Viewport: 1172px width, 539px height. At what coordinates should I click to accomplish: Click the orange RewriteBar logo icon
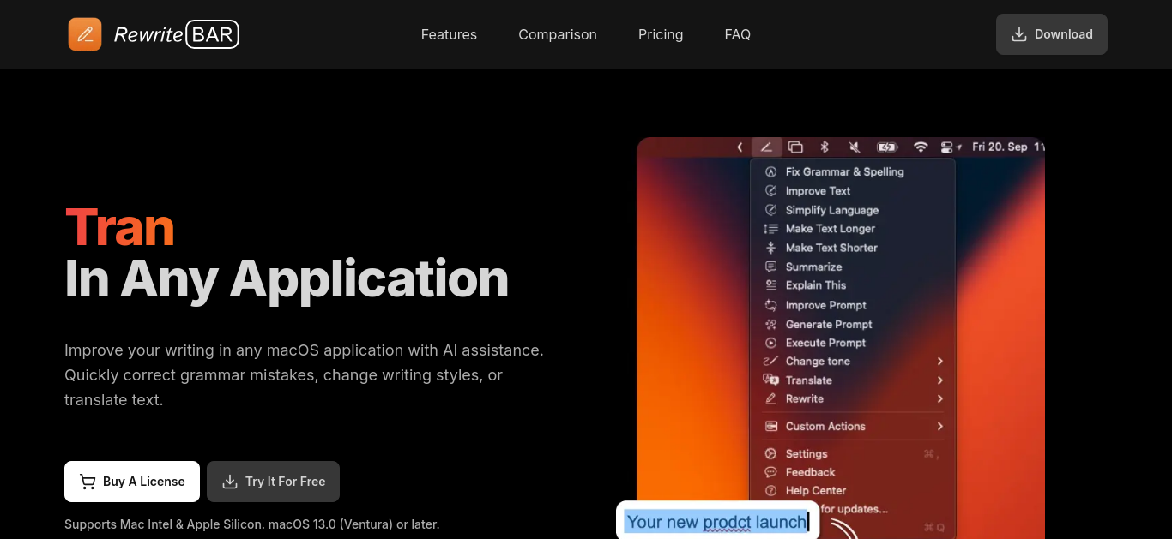point(85,34)
